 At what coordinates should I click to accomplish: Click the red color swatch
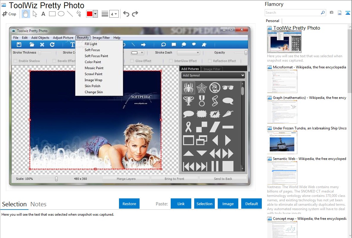pos(90,14)
